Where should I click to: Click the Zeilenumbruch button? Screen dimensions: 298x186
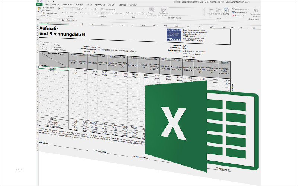[108, 9]
